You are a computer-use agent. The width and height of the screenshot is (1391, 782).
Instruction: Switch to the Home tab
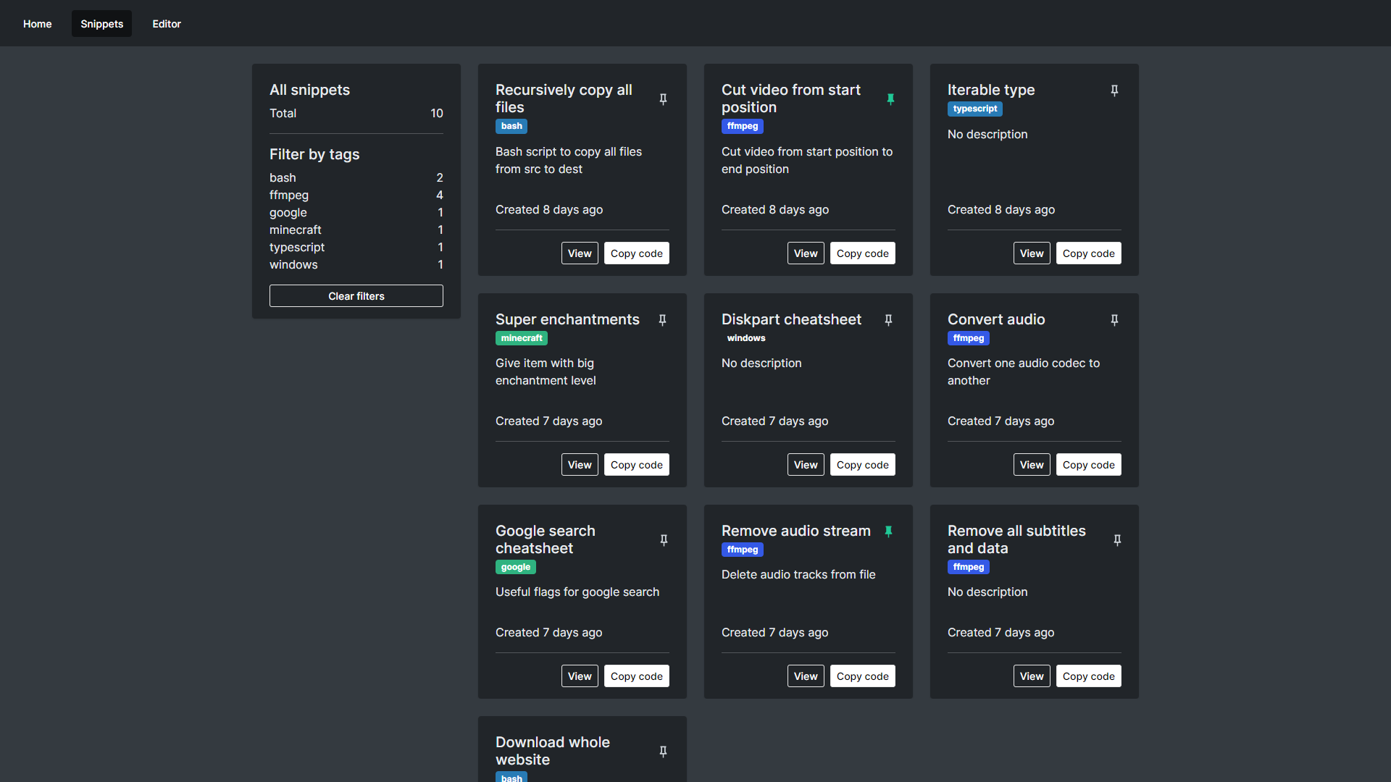[x=37, y=24]
